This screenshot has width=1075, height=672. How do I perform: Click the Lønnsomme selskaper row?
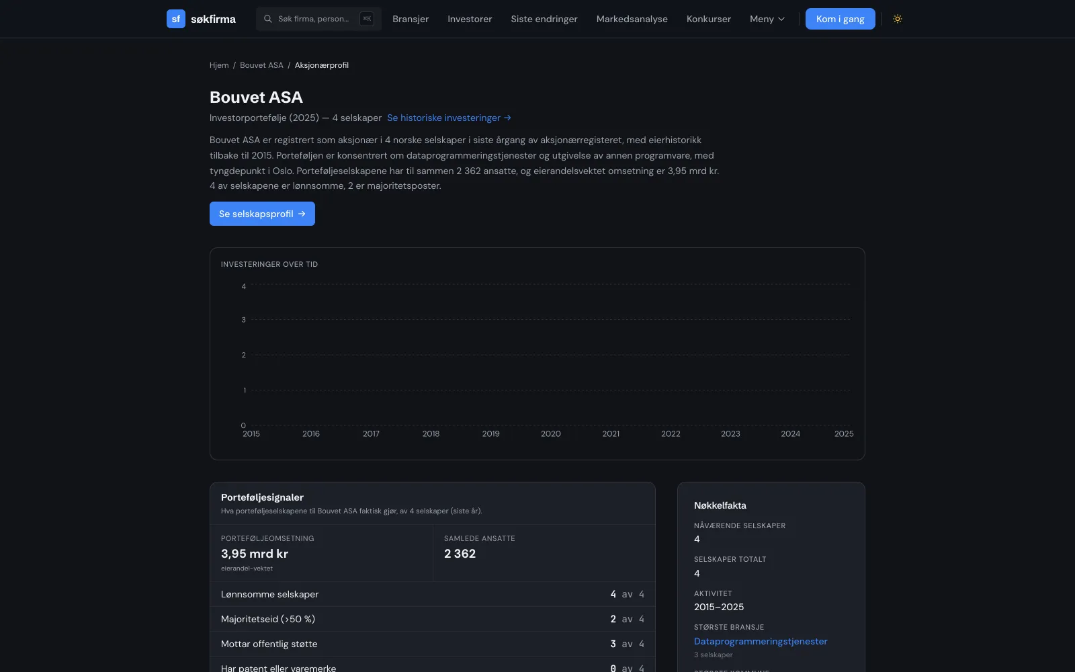coord(433,594)
